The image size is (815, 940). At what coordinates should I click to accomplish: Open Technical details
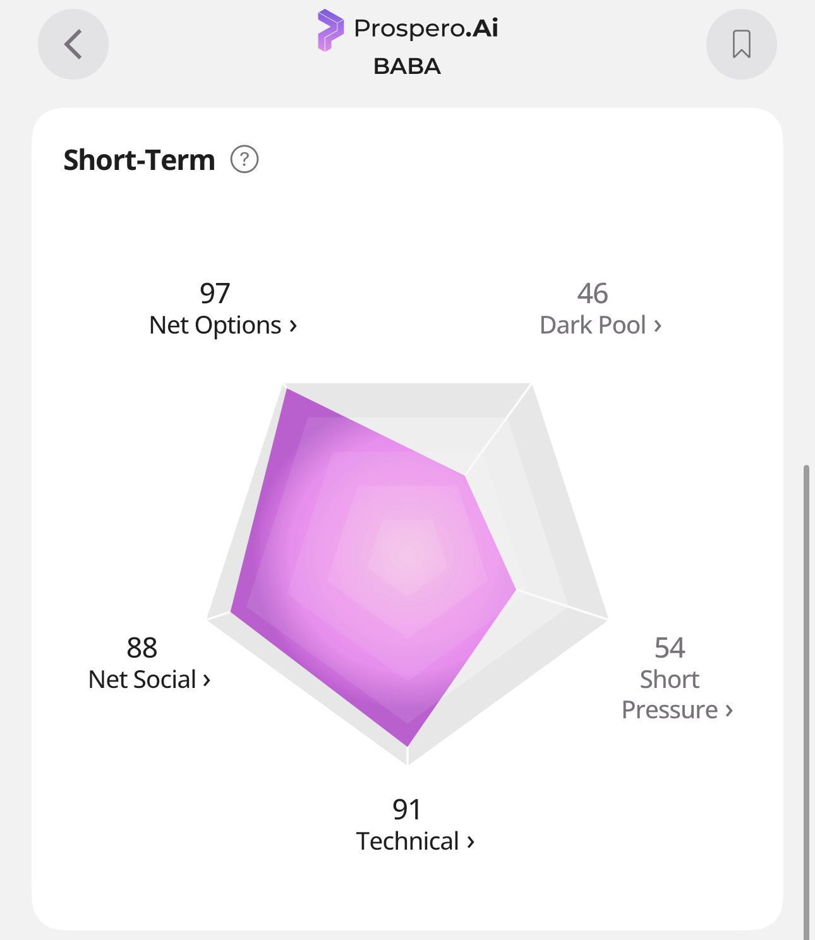click(x=415, y=841)
